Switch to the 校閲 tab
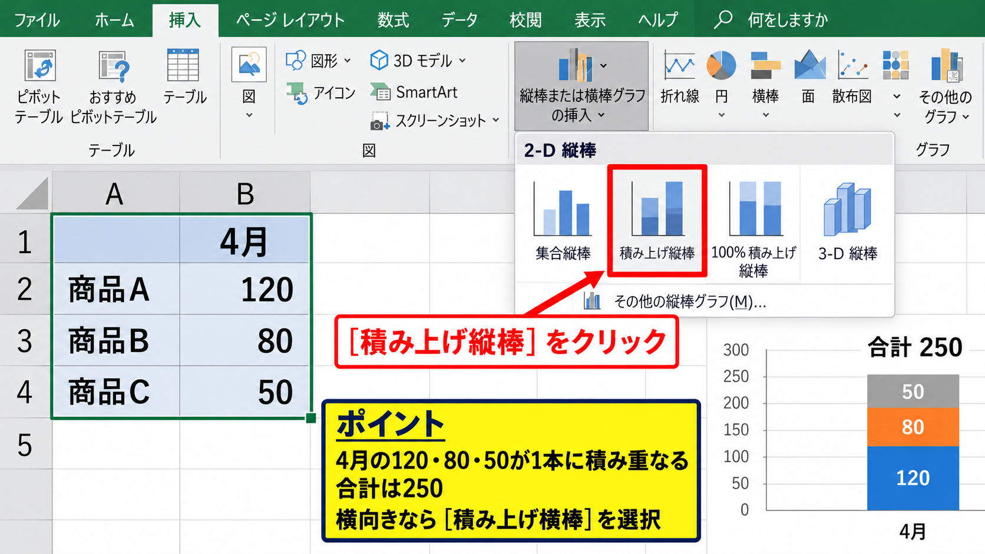 point(525,20)
